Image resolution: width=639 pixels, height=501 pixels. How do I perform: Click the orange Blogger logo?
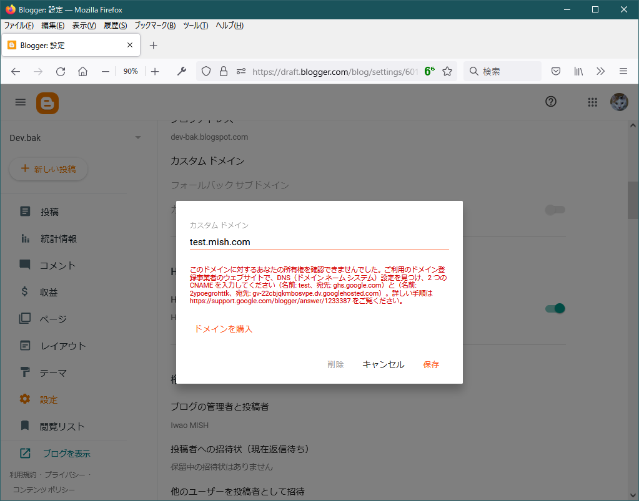(47, 103)
